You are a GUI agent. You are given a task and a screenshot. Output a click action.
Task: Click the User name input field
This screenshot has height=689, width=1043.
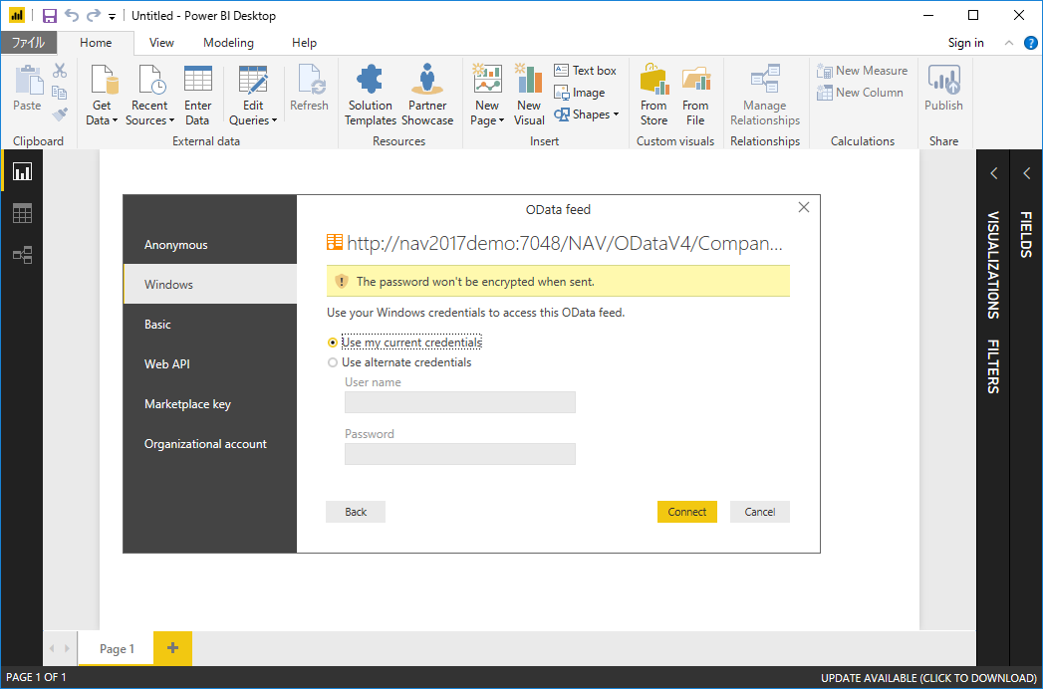click(459, 402)
